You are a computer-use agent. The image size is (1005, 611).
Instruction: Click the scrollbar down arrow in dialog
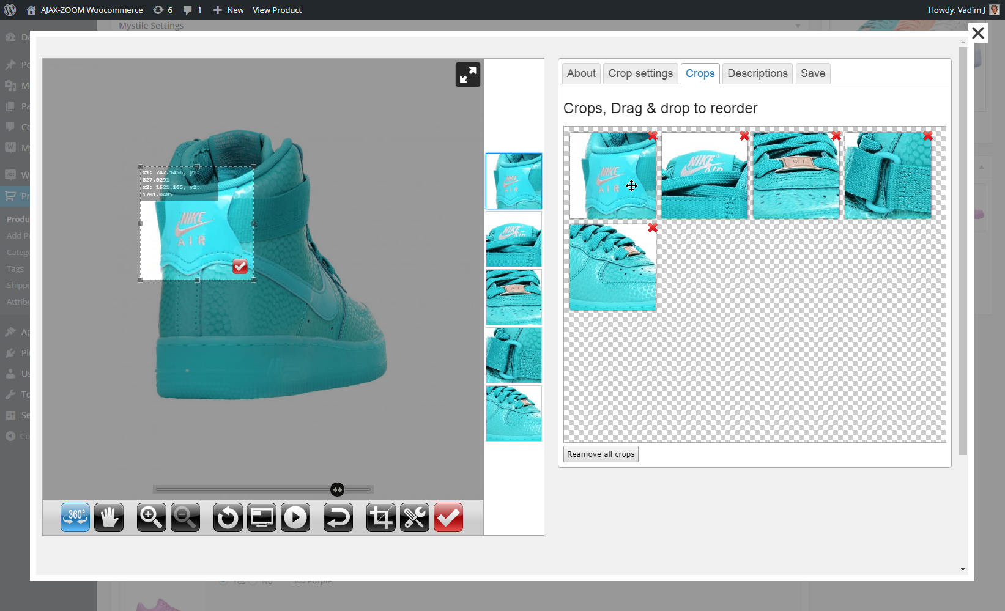(963, 569)
